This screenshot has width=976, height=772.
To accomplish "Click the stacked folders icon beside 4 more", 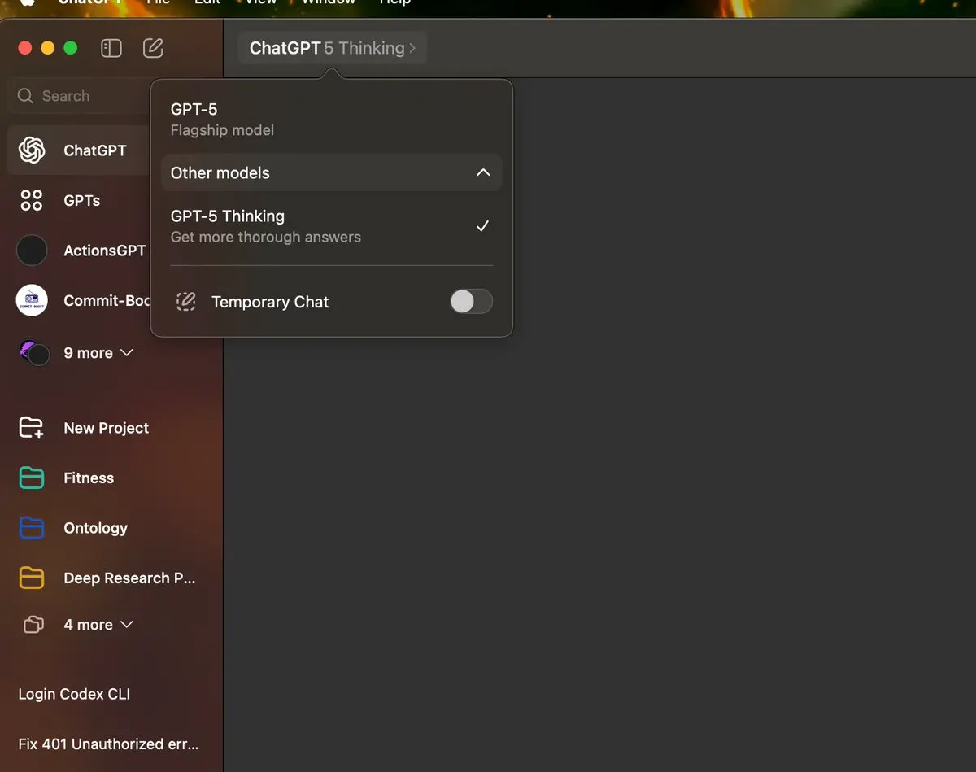I will 33,625.
